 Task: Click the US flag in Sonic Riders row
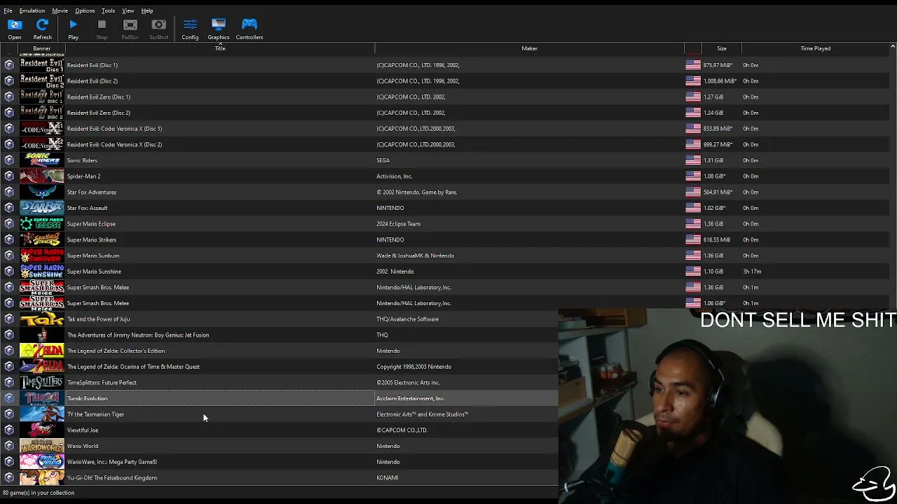coord(693,160)
